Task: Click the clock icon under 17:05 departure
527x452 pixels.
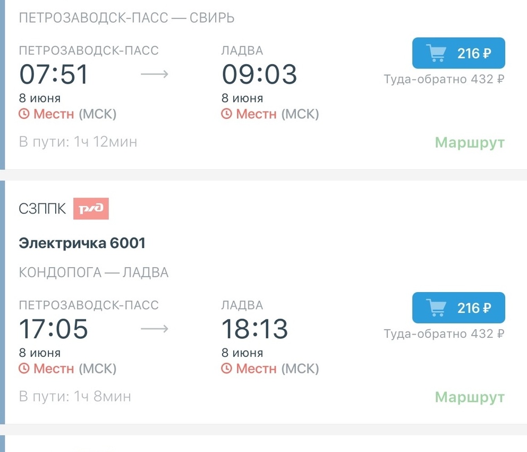Action: pos(24,369)
